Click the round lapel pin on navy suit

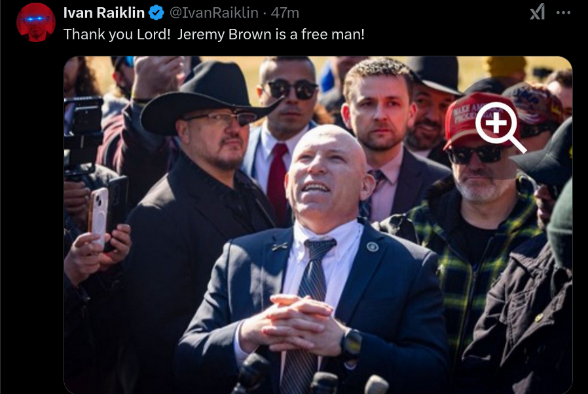point(373,246)
